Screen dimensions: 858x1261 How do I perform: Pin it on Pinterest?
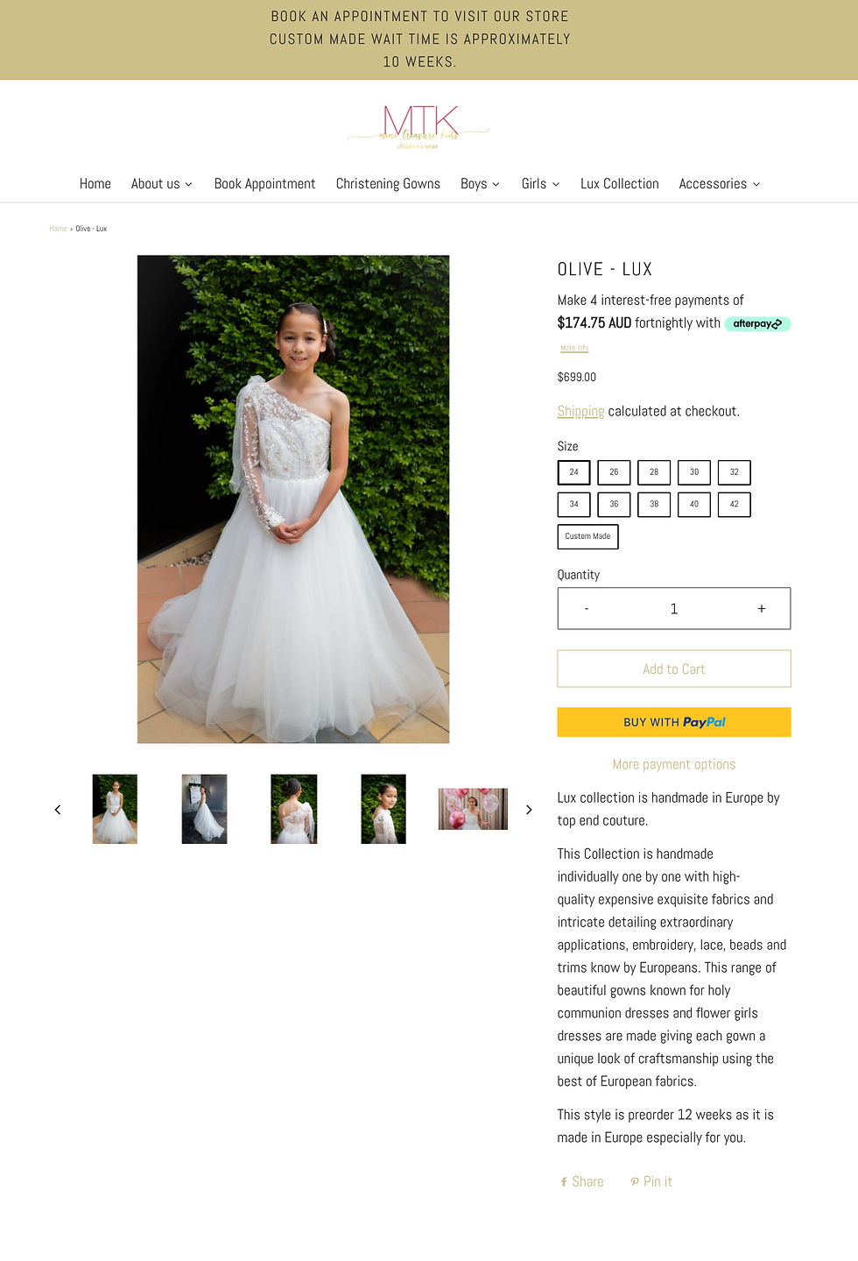(x=651, y=1181)
